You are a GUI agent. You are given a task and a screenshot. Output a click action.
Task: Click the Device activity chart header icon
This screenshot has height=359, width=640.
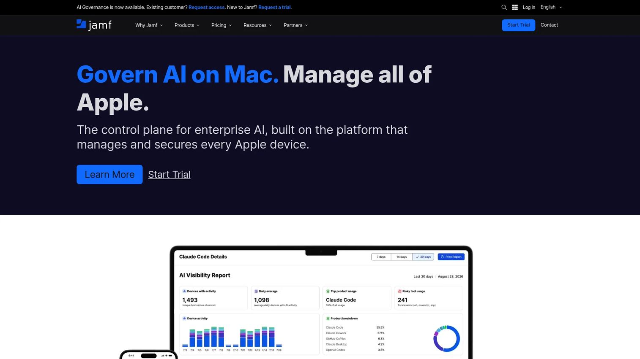pyautogui.click(x=184, y=319)
